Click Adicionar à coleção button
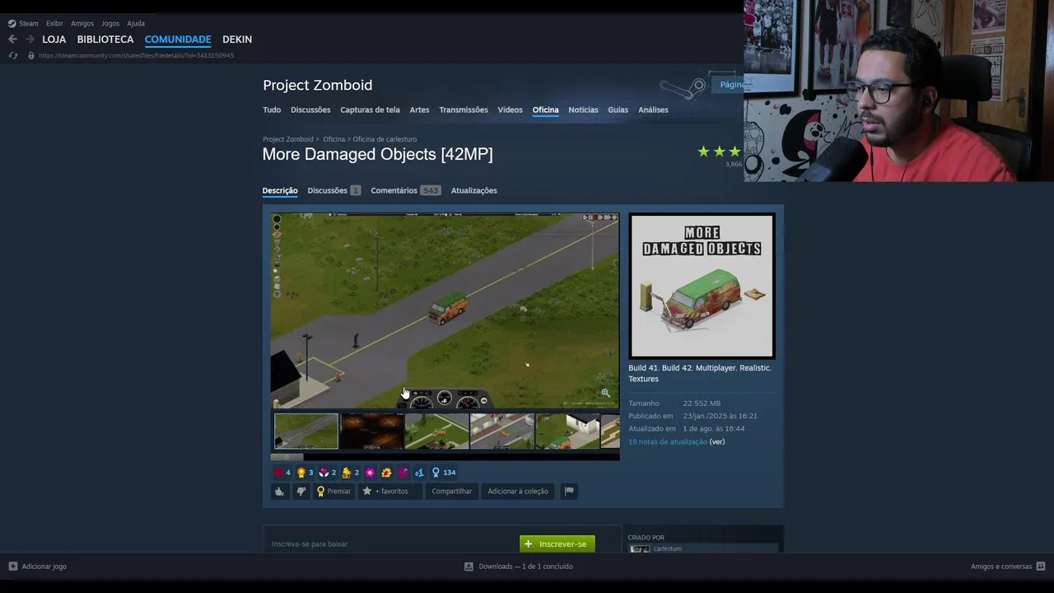Screen dimensions: 1054x593 (518, 491)
